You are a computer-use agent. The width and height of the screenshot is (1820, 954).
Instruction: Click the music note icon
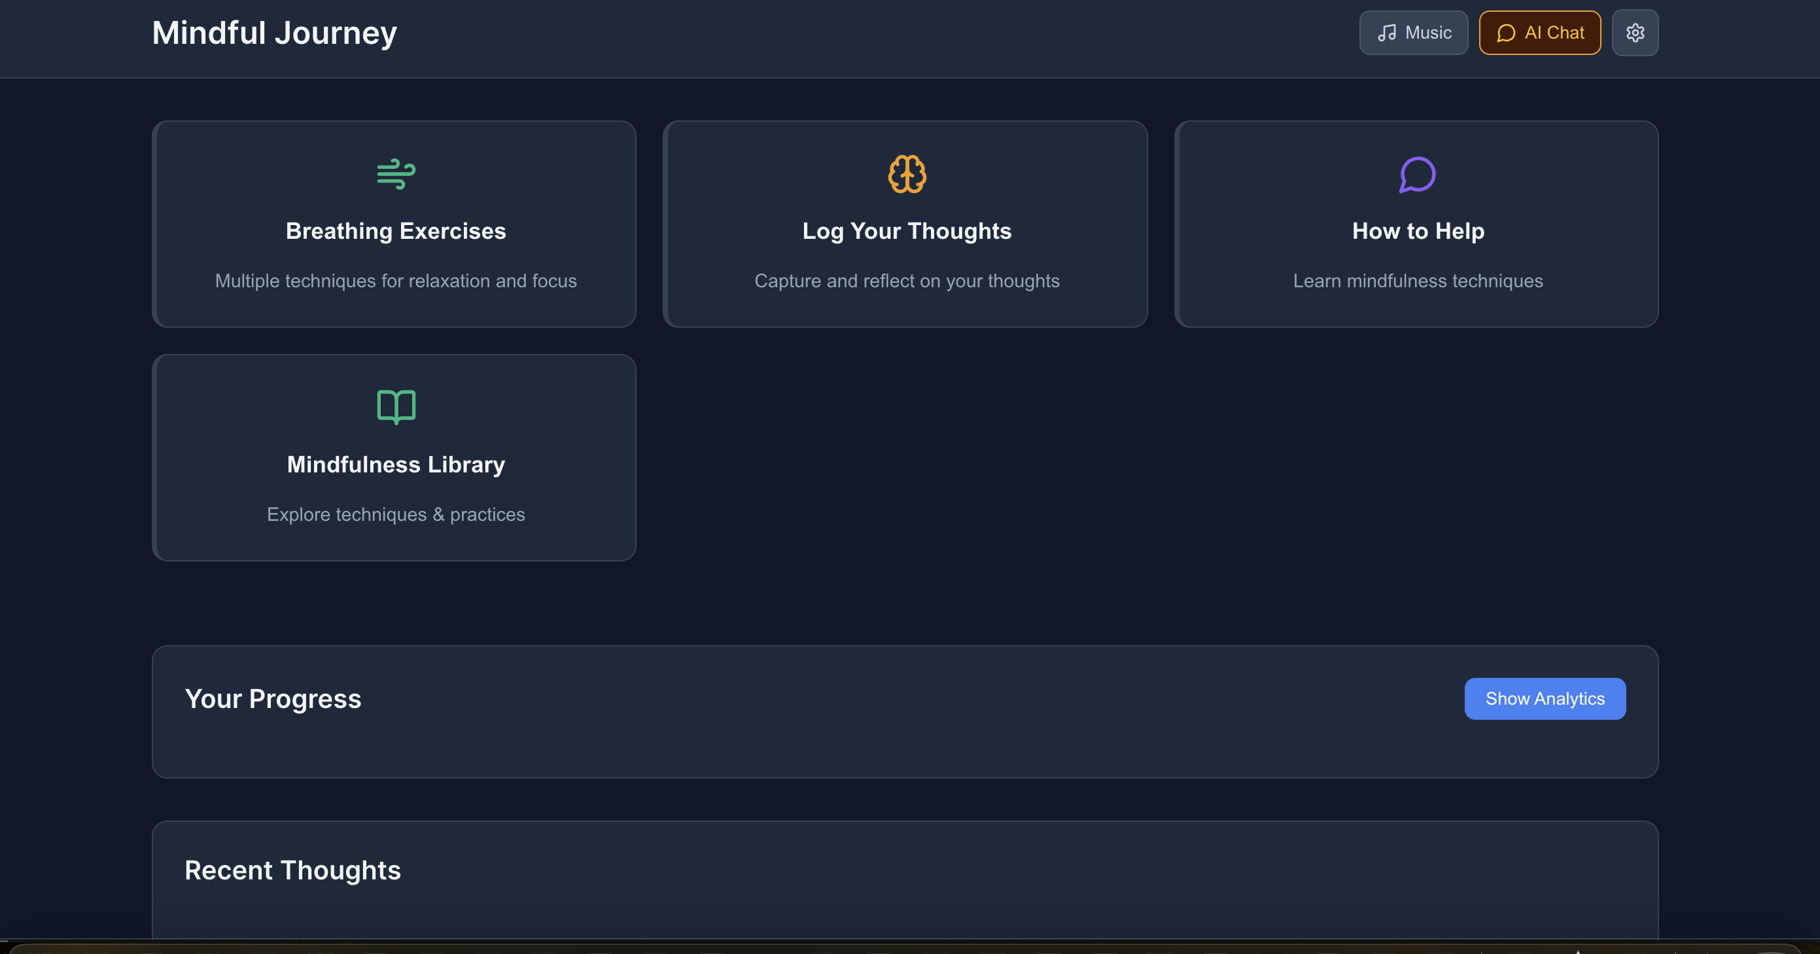click(x=1386, y=33)
